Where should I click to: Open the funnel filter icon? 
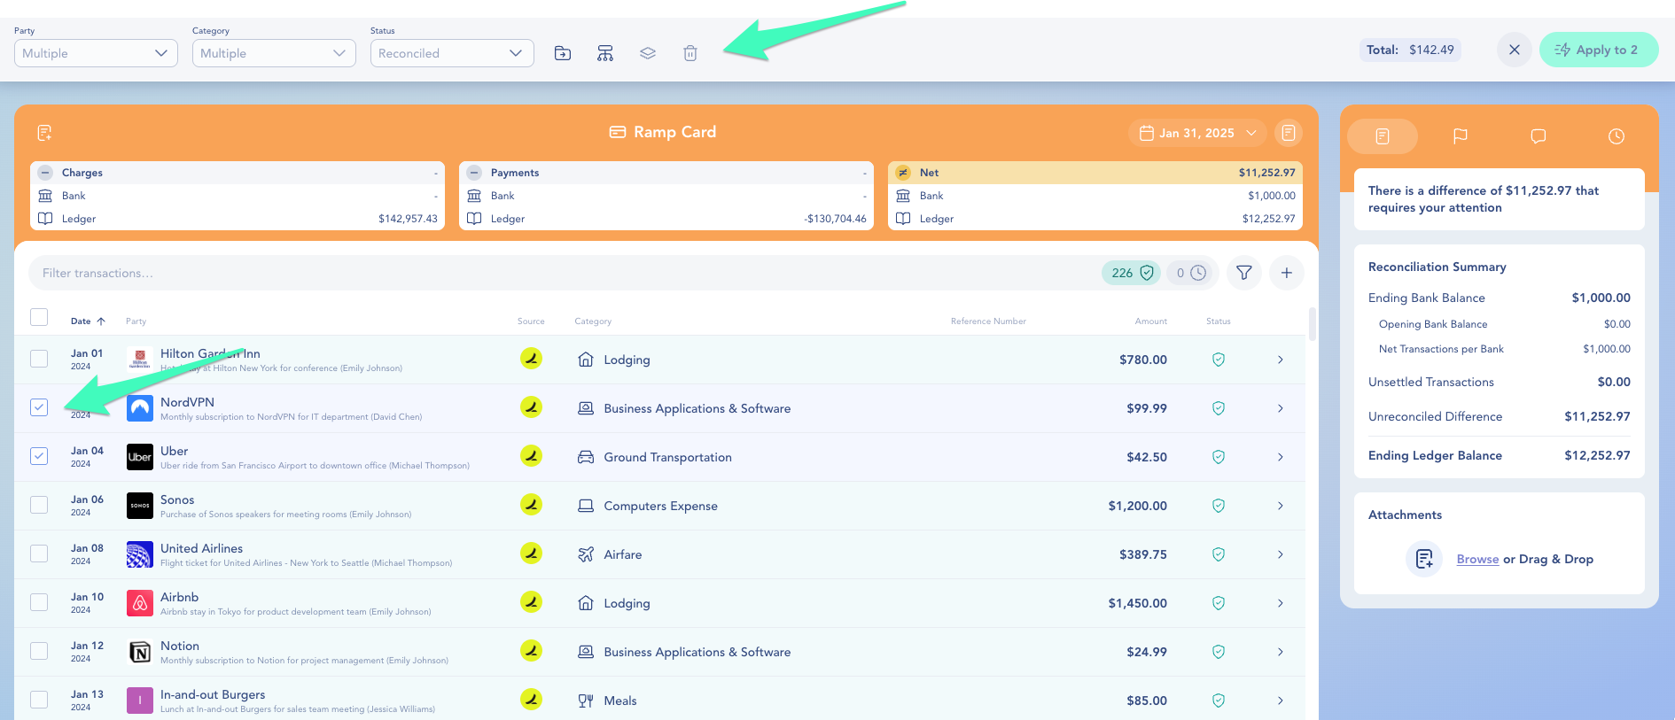(1244, 273)
